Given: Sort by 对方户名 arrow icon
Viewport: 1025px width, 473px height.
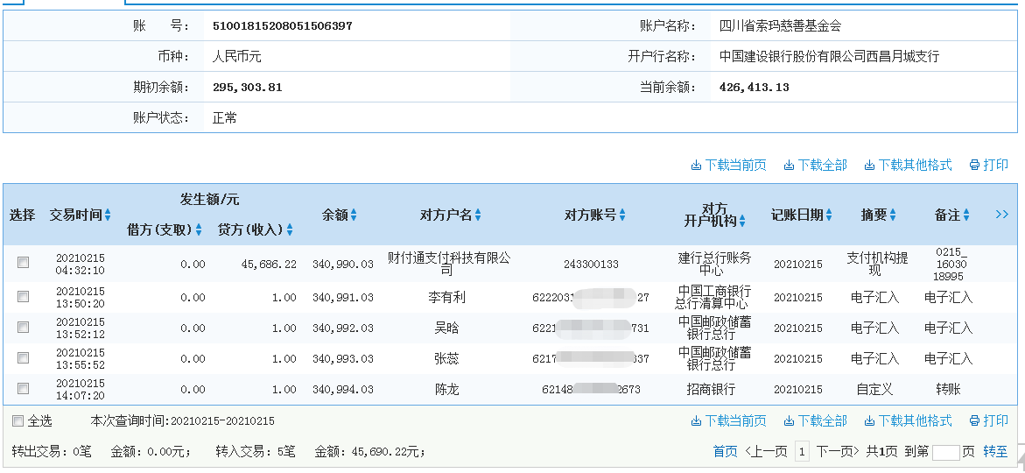Looking at the screenshot, I should point(478,215).
